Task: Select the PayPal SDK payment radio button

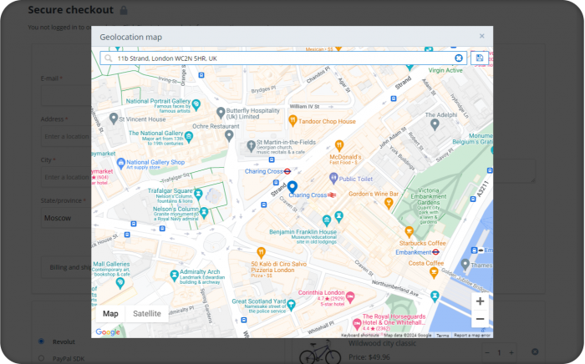Action: coord(41,358)
